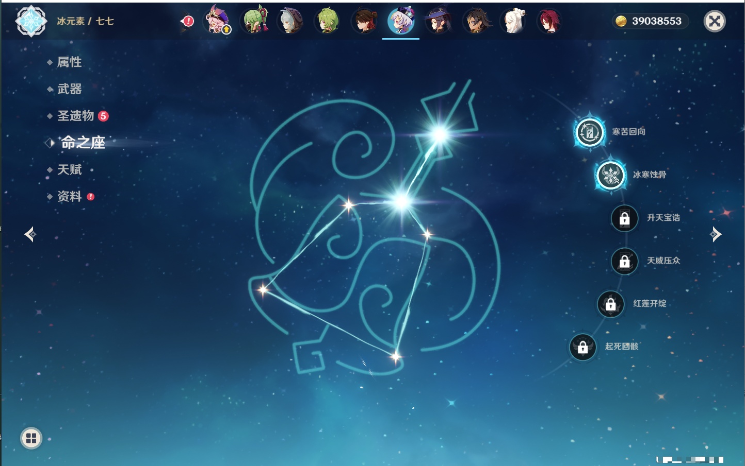Click the Cryo element snowflake emblem

31,21
